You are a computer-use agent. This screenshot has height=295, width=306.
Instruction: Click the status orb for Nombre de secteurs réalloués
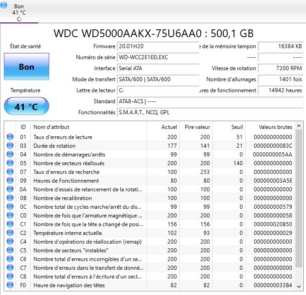click(x=10, y=163)
